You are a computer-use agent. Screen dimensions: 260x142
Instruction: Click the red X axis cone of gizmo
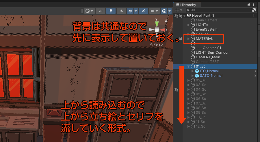(164, 30)
